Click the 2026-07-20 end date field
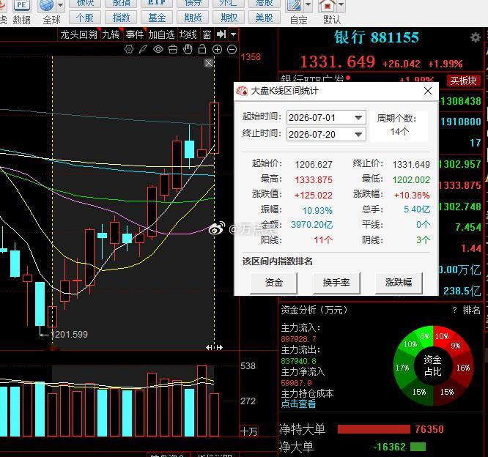The width and height of the screenshot is (488, 457). tap(326, 135)
